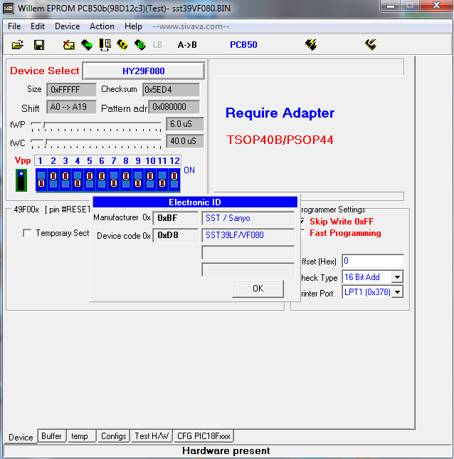Toggle DIP switch 2
Image resolution: width=454 pixels, height=459 pixels.
[x=53, y=180]
